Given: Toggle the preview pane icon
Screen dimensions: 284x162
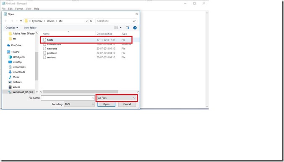Looking at the screenshot, I should click(x=128, y=28).
